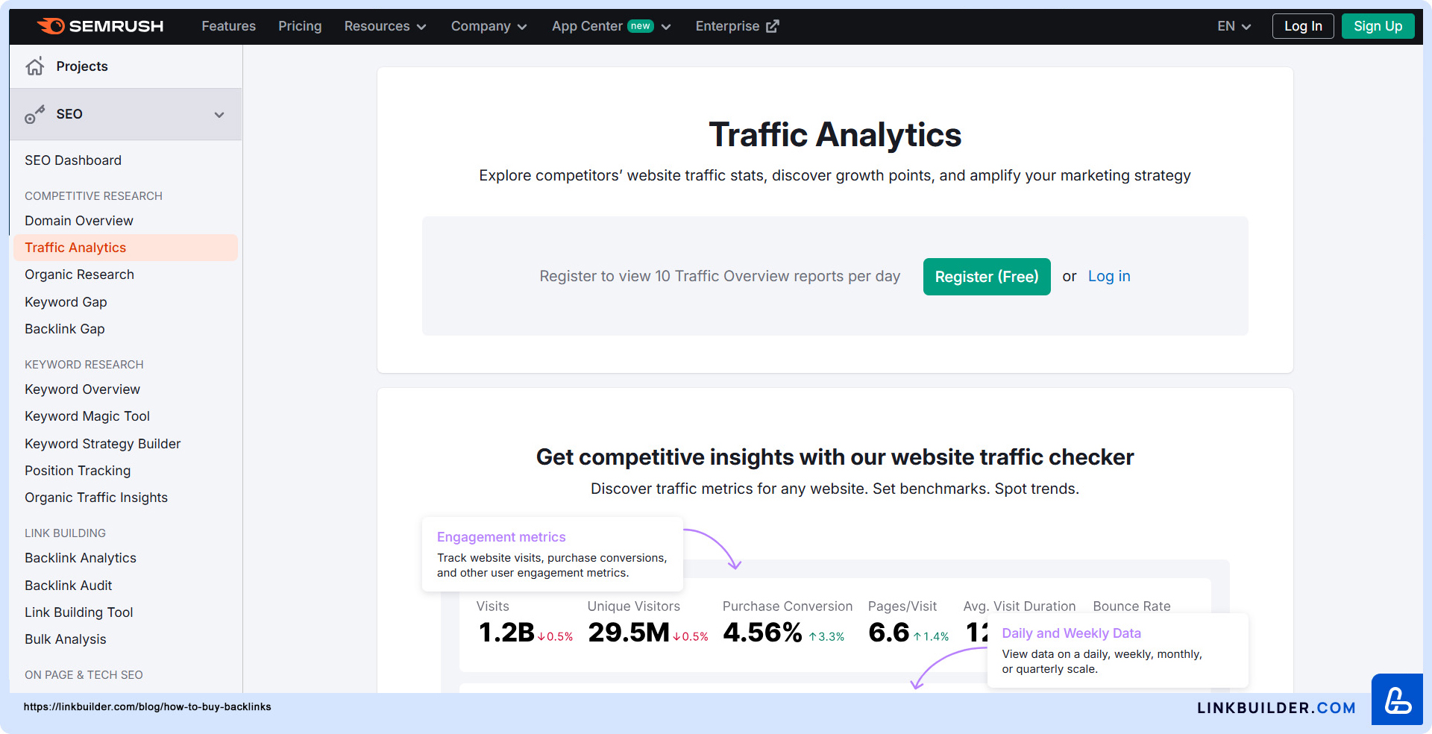The width and height of the screenshot is (1432, 734).
Task: Click the Linkbuilder blue logo icon
Action: point(1397,700)
